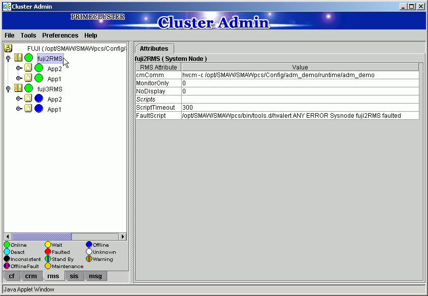Click the triangle application icon for App1 under fuji3RMS
428x296 pixels.
tap(28, 109)
